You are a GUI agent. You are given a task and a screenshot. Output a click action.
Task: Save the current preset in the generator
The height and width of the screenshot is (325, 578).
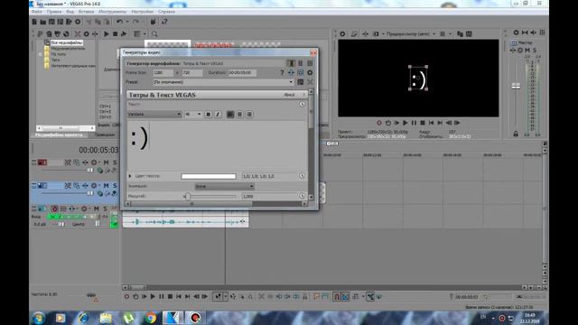point(301,82)
